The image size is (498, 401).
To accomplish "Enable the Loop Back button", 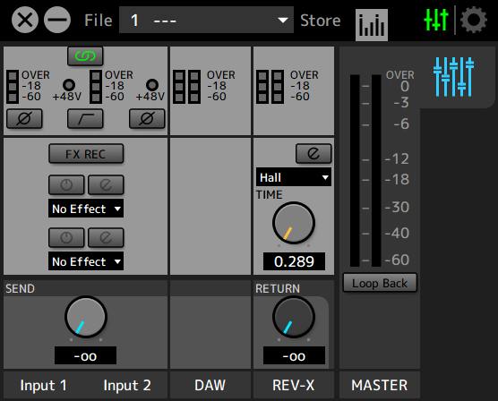I will (380, 283).
